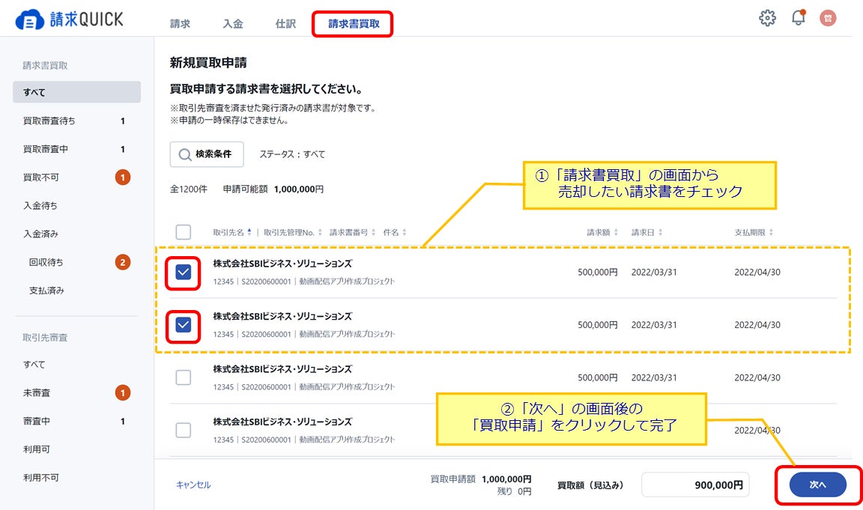Image resolution: width=863 pixels, height=510 pixels.
Task: Click the 買取不可 badge showing 1
Action: point(123,177)
